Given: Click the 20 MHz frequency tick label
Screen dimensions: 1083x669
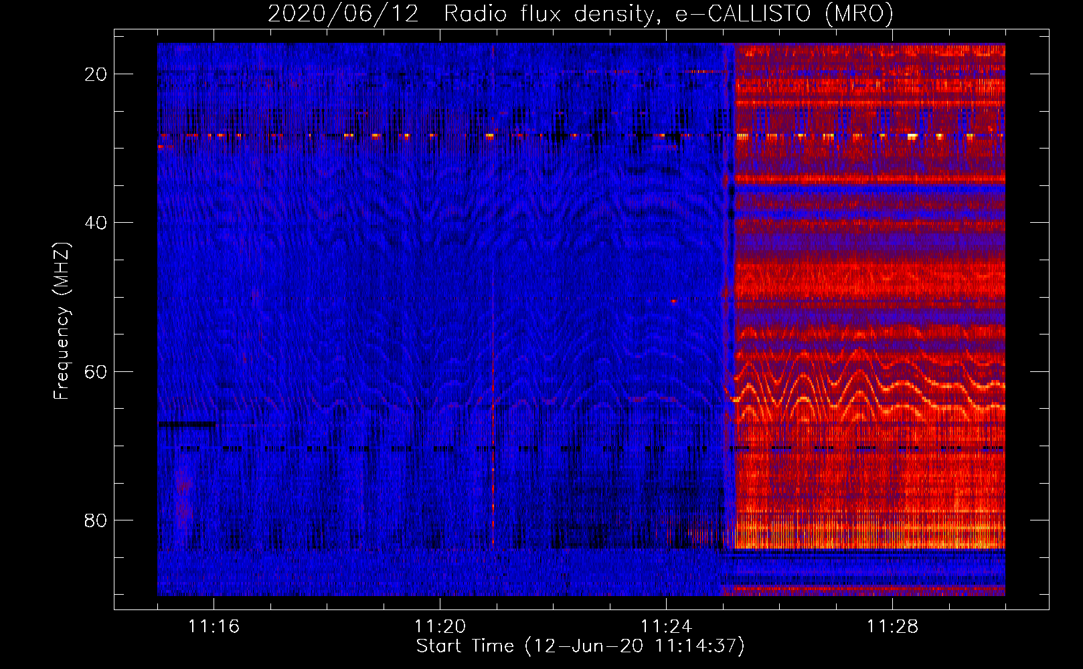Looking at the screenshot, I should click(96, 74).
